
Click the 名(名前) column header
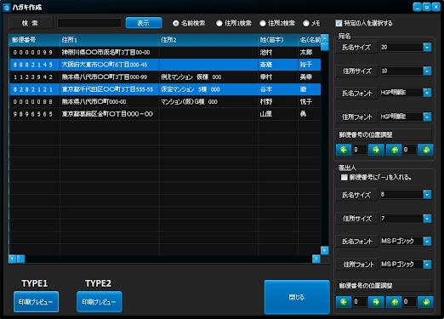coord(310,40)
